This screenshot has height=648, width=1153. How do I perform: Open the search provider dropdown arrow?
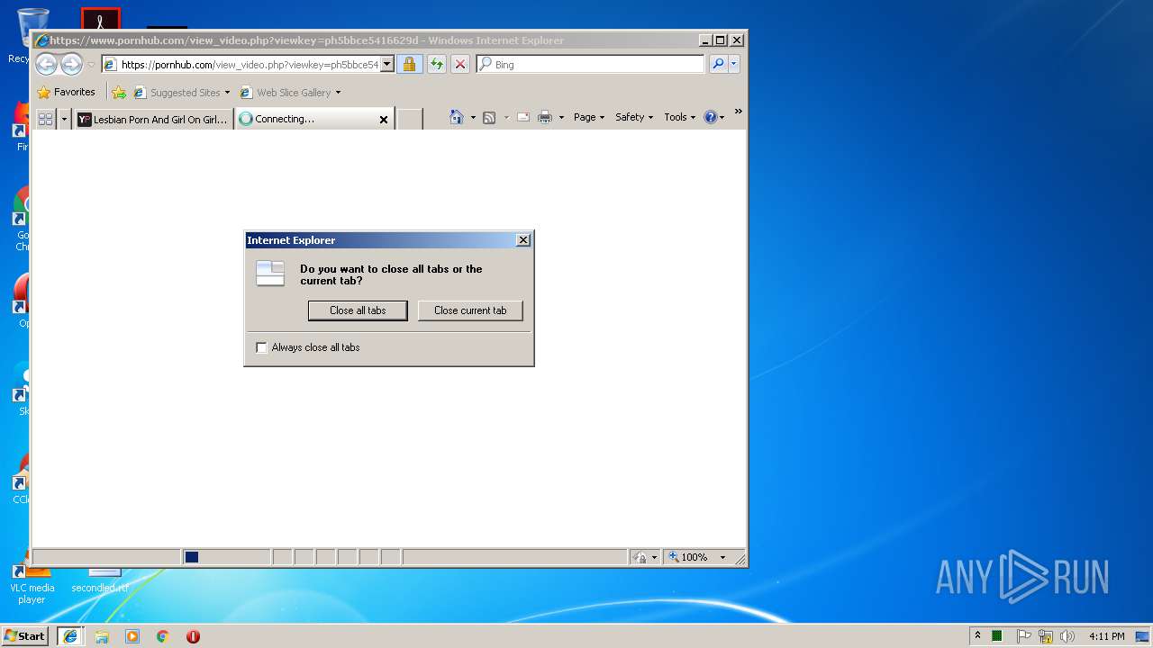[734, 64]
